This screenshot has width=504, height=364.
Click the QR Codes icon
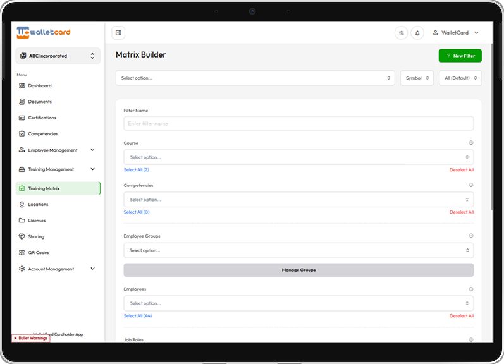pyautogui.click(x=22, y=253)
